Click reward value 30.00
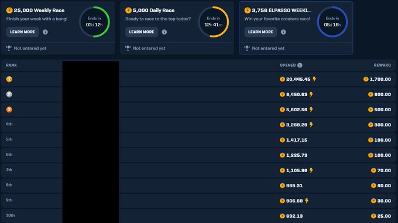This screenshot has height=223, width=398. tap(384, 201)
